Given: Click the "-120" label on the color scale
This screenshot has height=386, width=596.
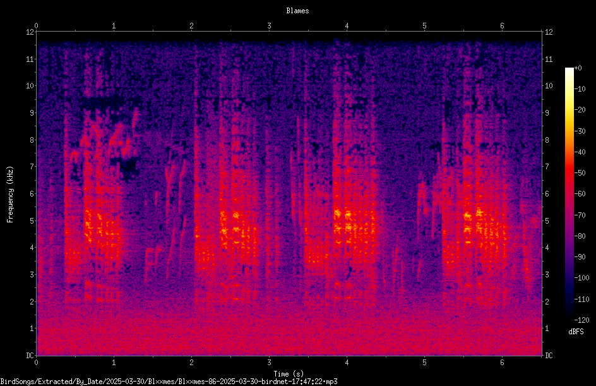Looking at the screenshot, I should point(581,320).
